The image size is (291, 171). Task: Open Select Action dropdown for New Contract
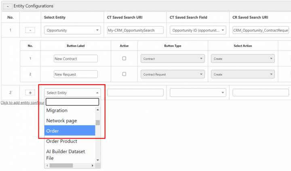coord(242,59)
